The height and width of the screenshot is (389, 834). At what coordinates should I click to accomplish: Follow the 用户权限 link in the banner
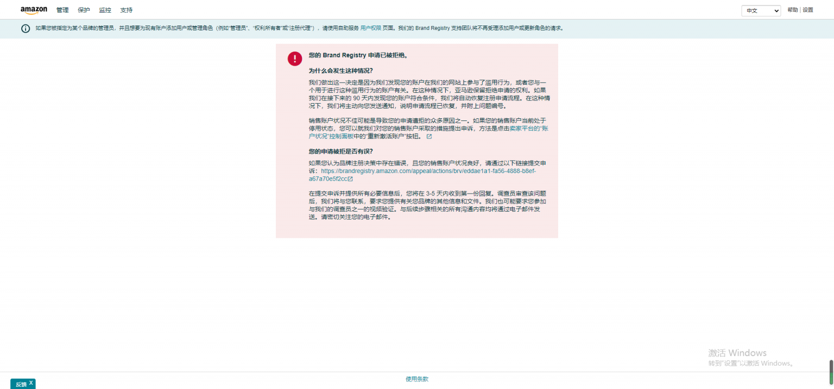tap(371, 28)
